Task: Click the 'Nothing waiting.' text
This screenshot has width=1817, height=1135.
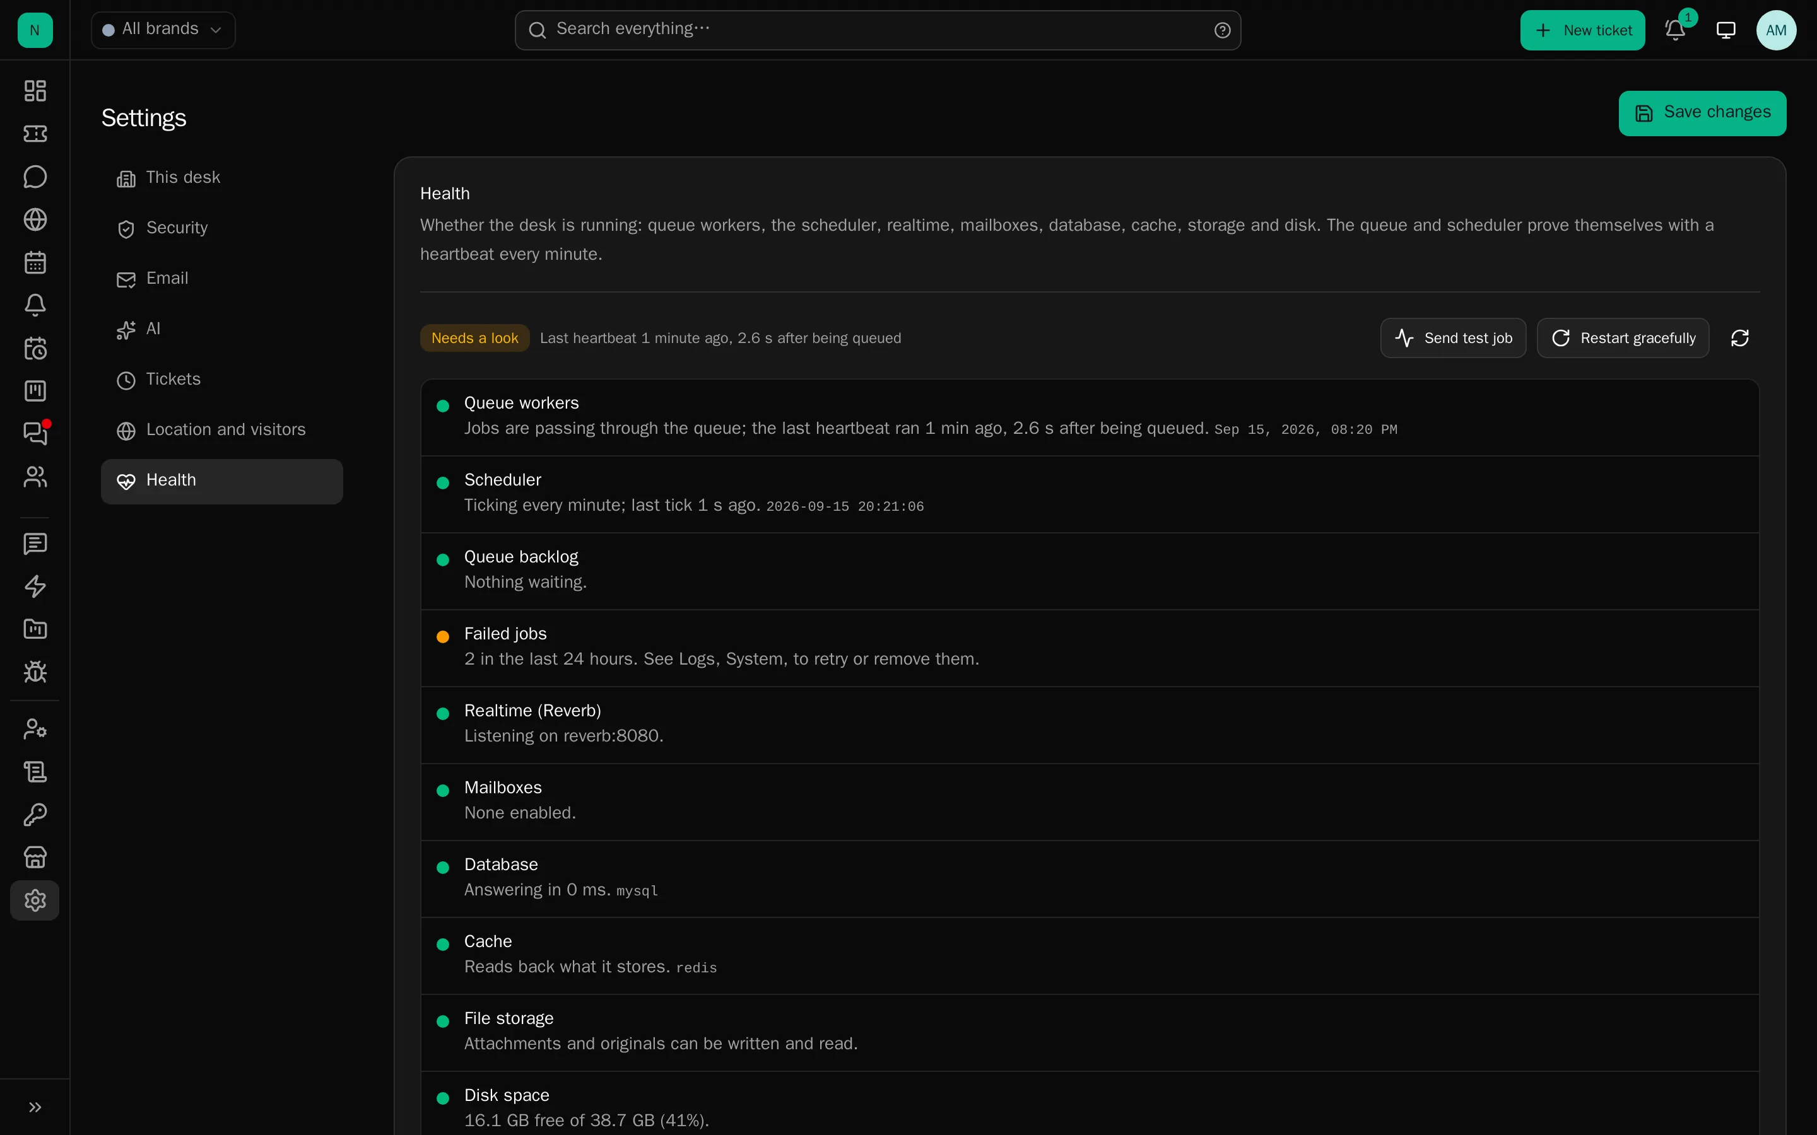Action: coord(526,583)
